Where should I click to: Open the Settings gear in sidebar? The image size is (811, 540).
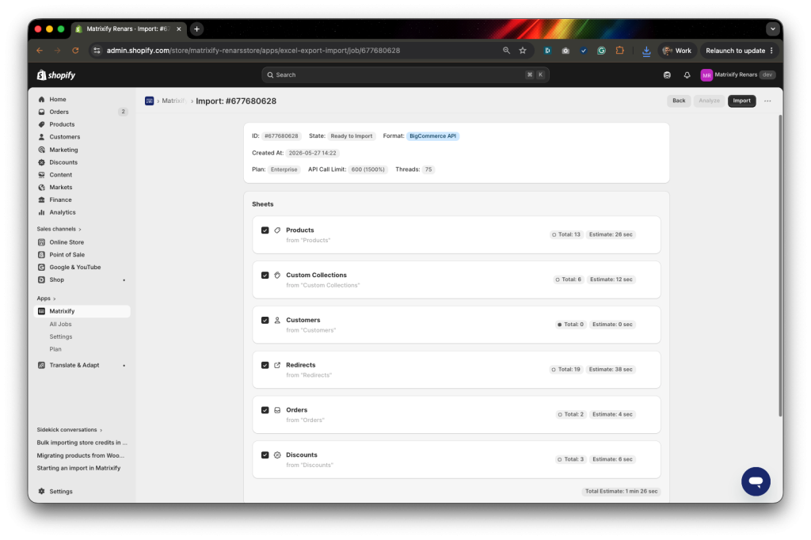(42, 492)
